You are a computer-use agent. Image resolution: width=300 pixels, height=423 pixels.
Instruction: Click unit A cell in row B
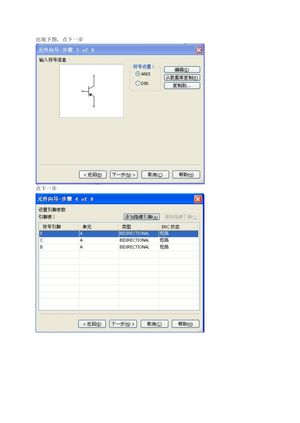click(x=99, y=247)
